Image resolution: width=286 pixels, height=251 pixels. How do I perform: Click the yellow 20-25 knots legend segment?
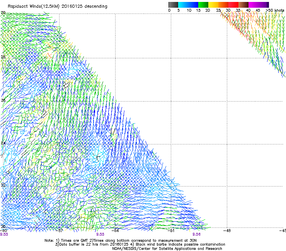tap(213, 5)
